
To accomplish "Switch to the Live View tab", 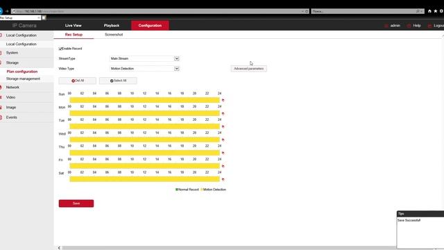I will pyautogui.click(x=74, y=26).
